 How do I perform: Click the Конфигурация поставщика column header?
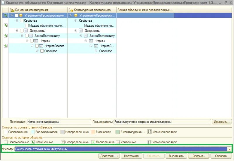pos(92,10)
